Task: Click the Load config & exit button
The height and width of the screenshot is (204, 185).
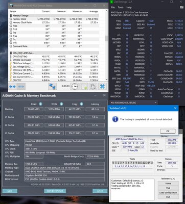Action: pos(168,193)
